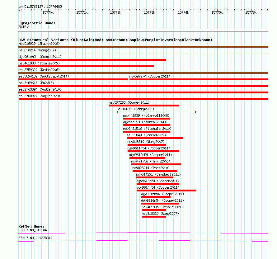
Task: Click the red bar under nsv461983
Action: (86, 66)
